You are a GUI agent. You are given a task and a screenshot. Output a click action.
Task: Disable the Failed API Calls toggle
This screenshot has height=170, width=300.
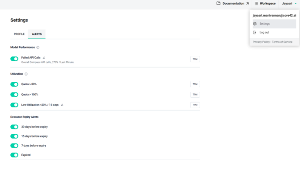(x=14, y=59)
